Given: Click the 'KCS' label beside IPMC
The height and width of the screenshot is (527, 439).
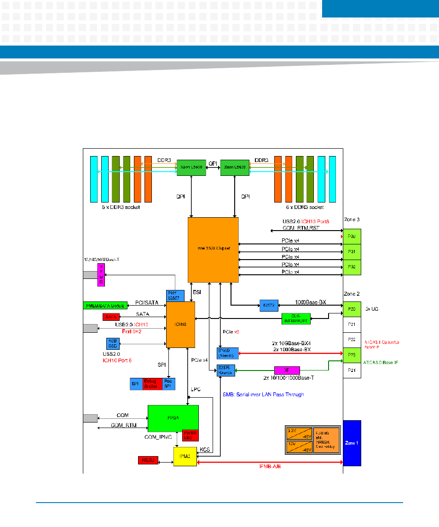Looking at the screenshot, I should [x=205, y=450].
